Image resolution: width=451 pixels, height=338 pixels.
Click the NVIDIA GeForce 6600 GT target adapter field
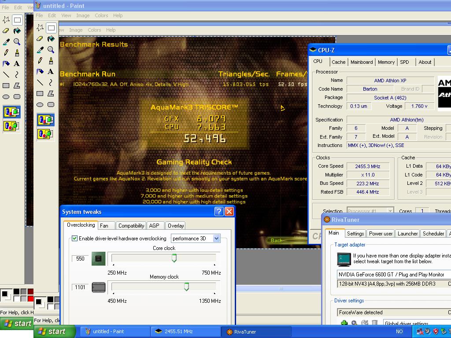tap(394, 275)
